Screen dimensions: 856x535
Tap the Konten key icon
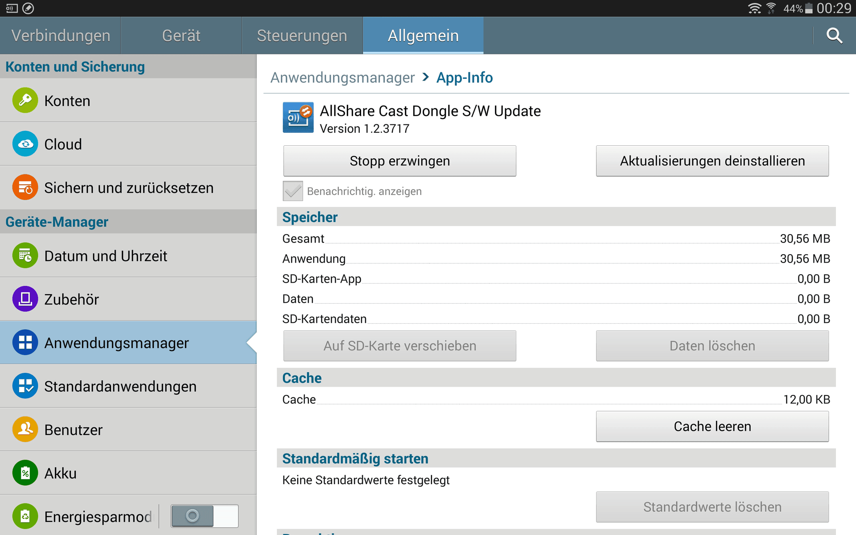click(25, 100)
